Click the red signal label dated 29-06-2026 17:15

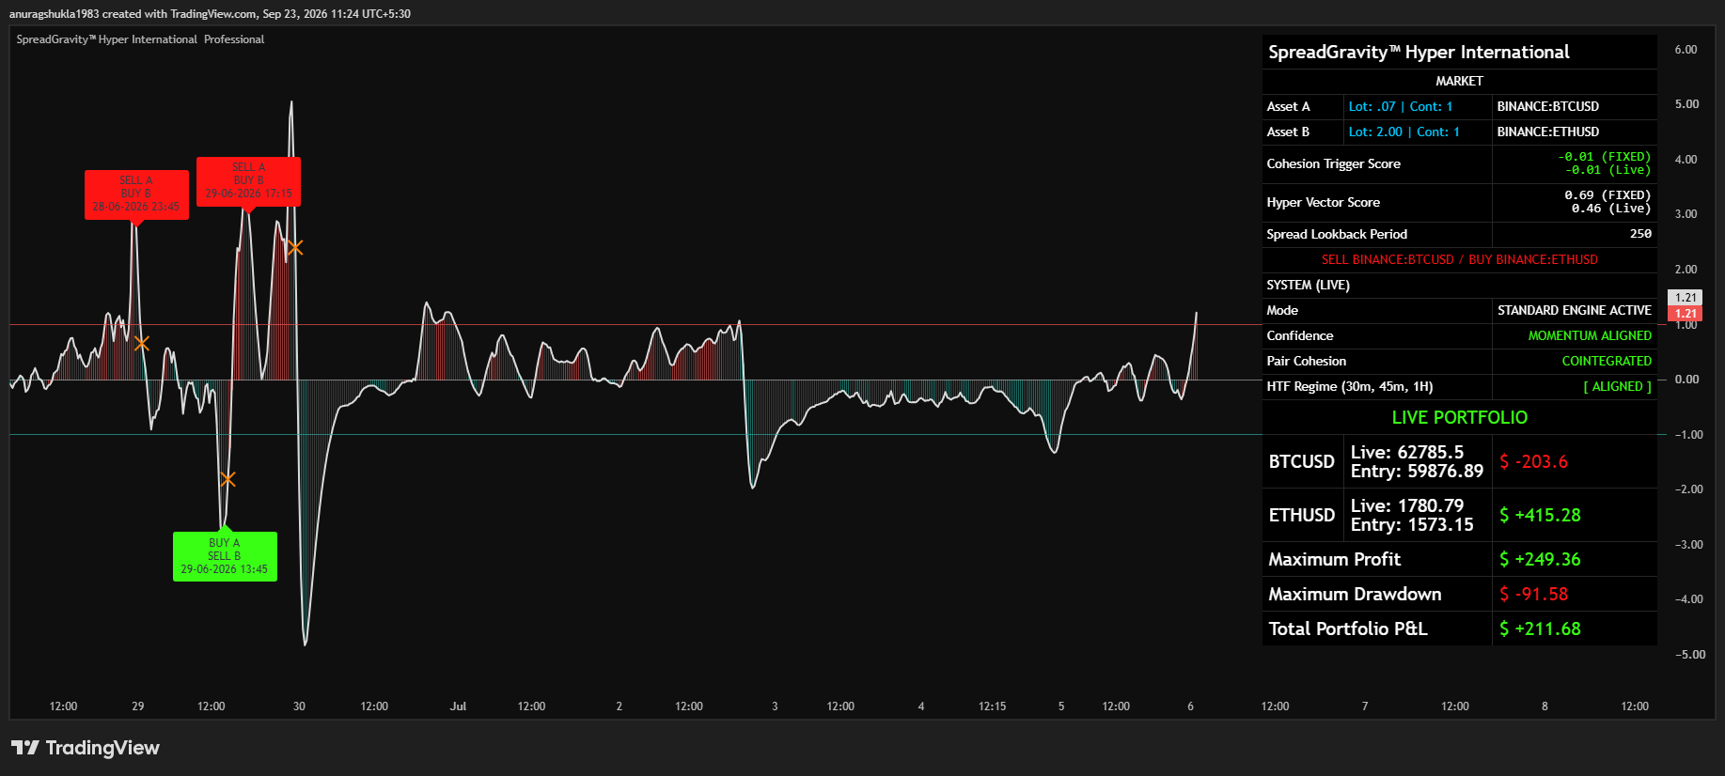(248, 181)
